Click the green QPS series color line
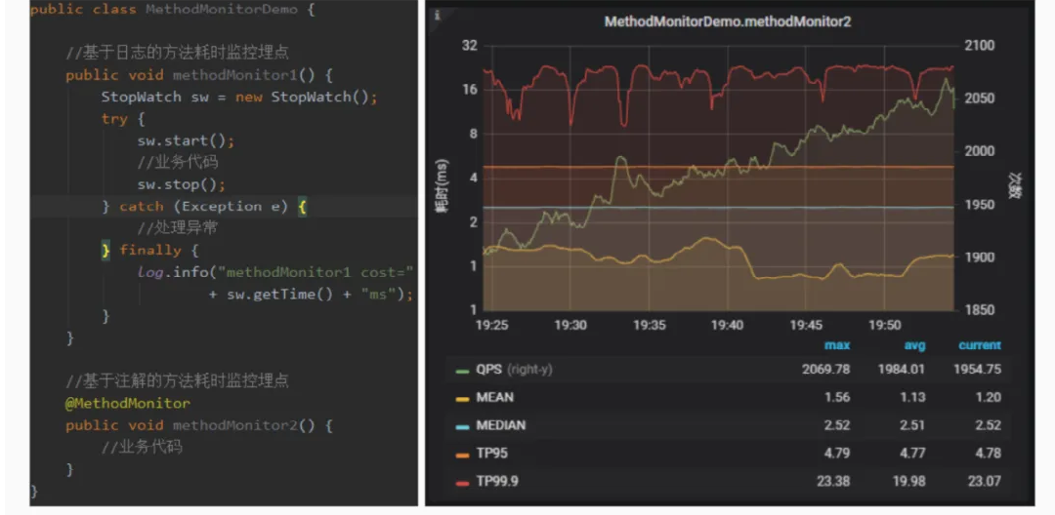Viewport: 1055px width, 515px height. pyautogui.click(x=461, y=371)
